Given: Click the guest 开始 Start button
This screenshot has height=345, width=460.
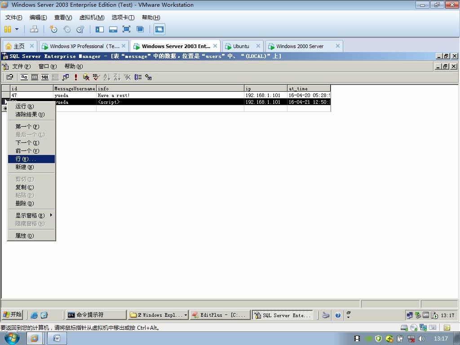Looking at the screenshot, I should coord(12,315).
